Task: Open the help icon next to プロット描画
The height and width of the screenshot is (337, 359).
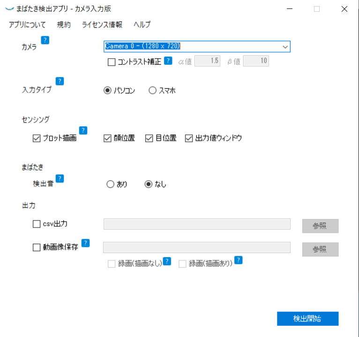Action: 83,130
